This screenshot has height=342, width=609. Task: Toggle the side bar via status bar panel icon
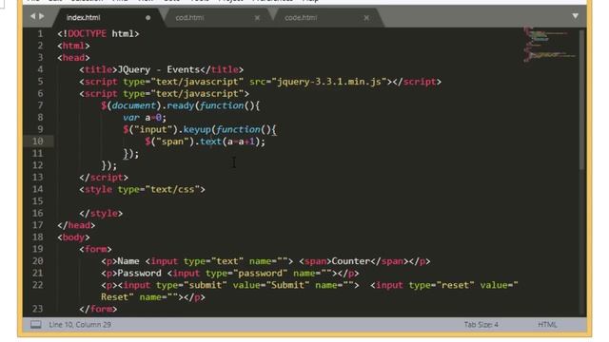click(x=36, y=325)
